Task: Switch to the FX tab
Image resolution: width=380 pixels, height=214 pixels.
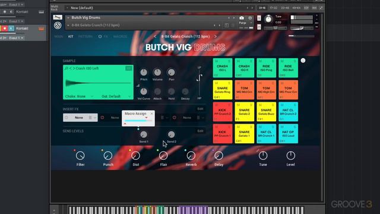Action: coord(106,36)
